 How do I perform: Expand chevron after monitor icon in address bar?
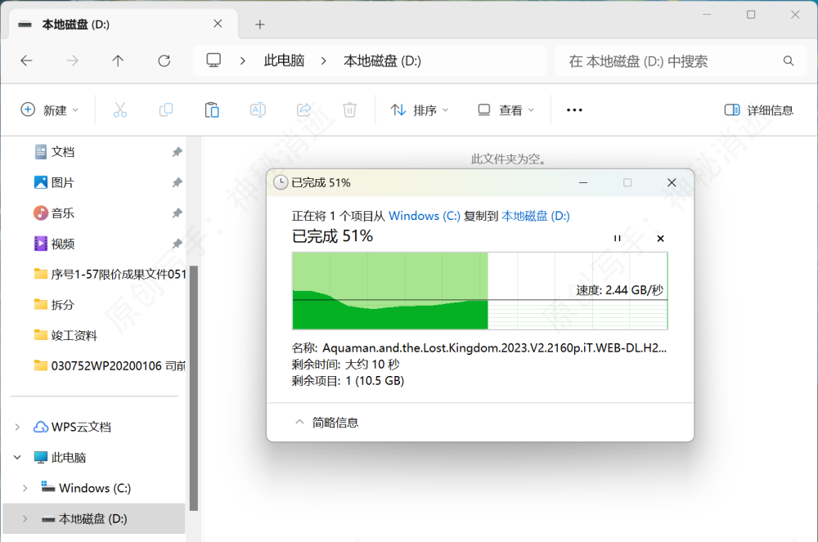tap(243, 61)
